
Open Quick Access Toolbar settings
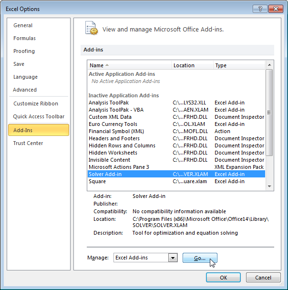pyautogui.click(x=39, y=116)
